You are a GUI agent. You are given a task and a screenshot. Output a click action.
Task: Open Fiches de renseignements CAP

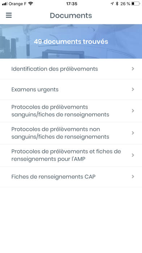pyautogui.click(x=71, y=177)
